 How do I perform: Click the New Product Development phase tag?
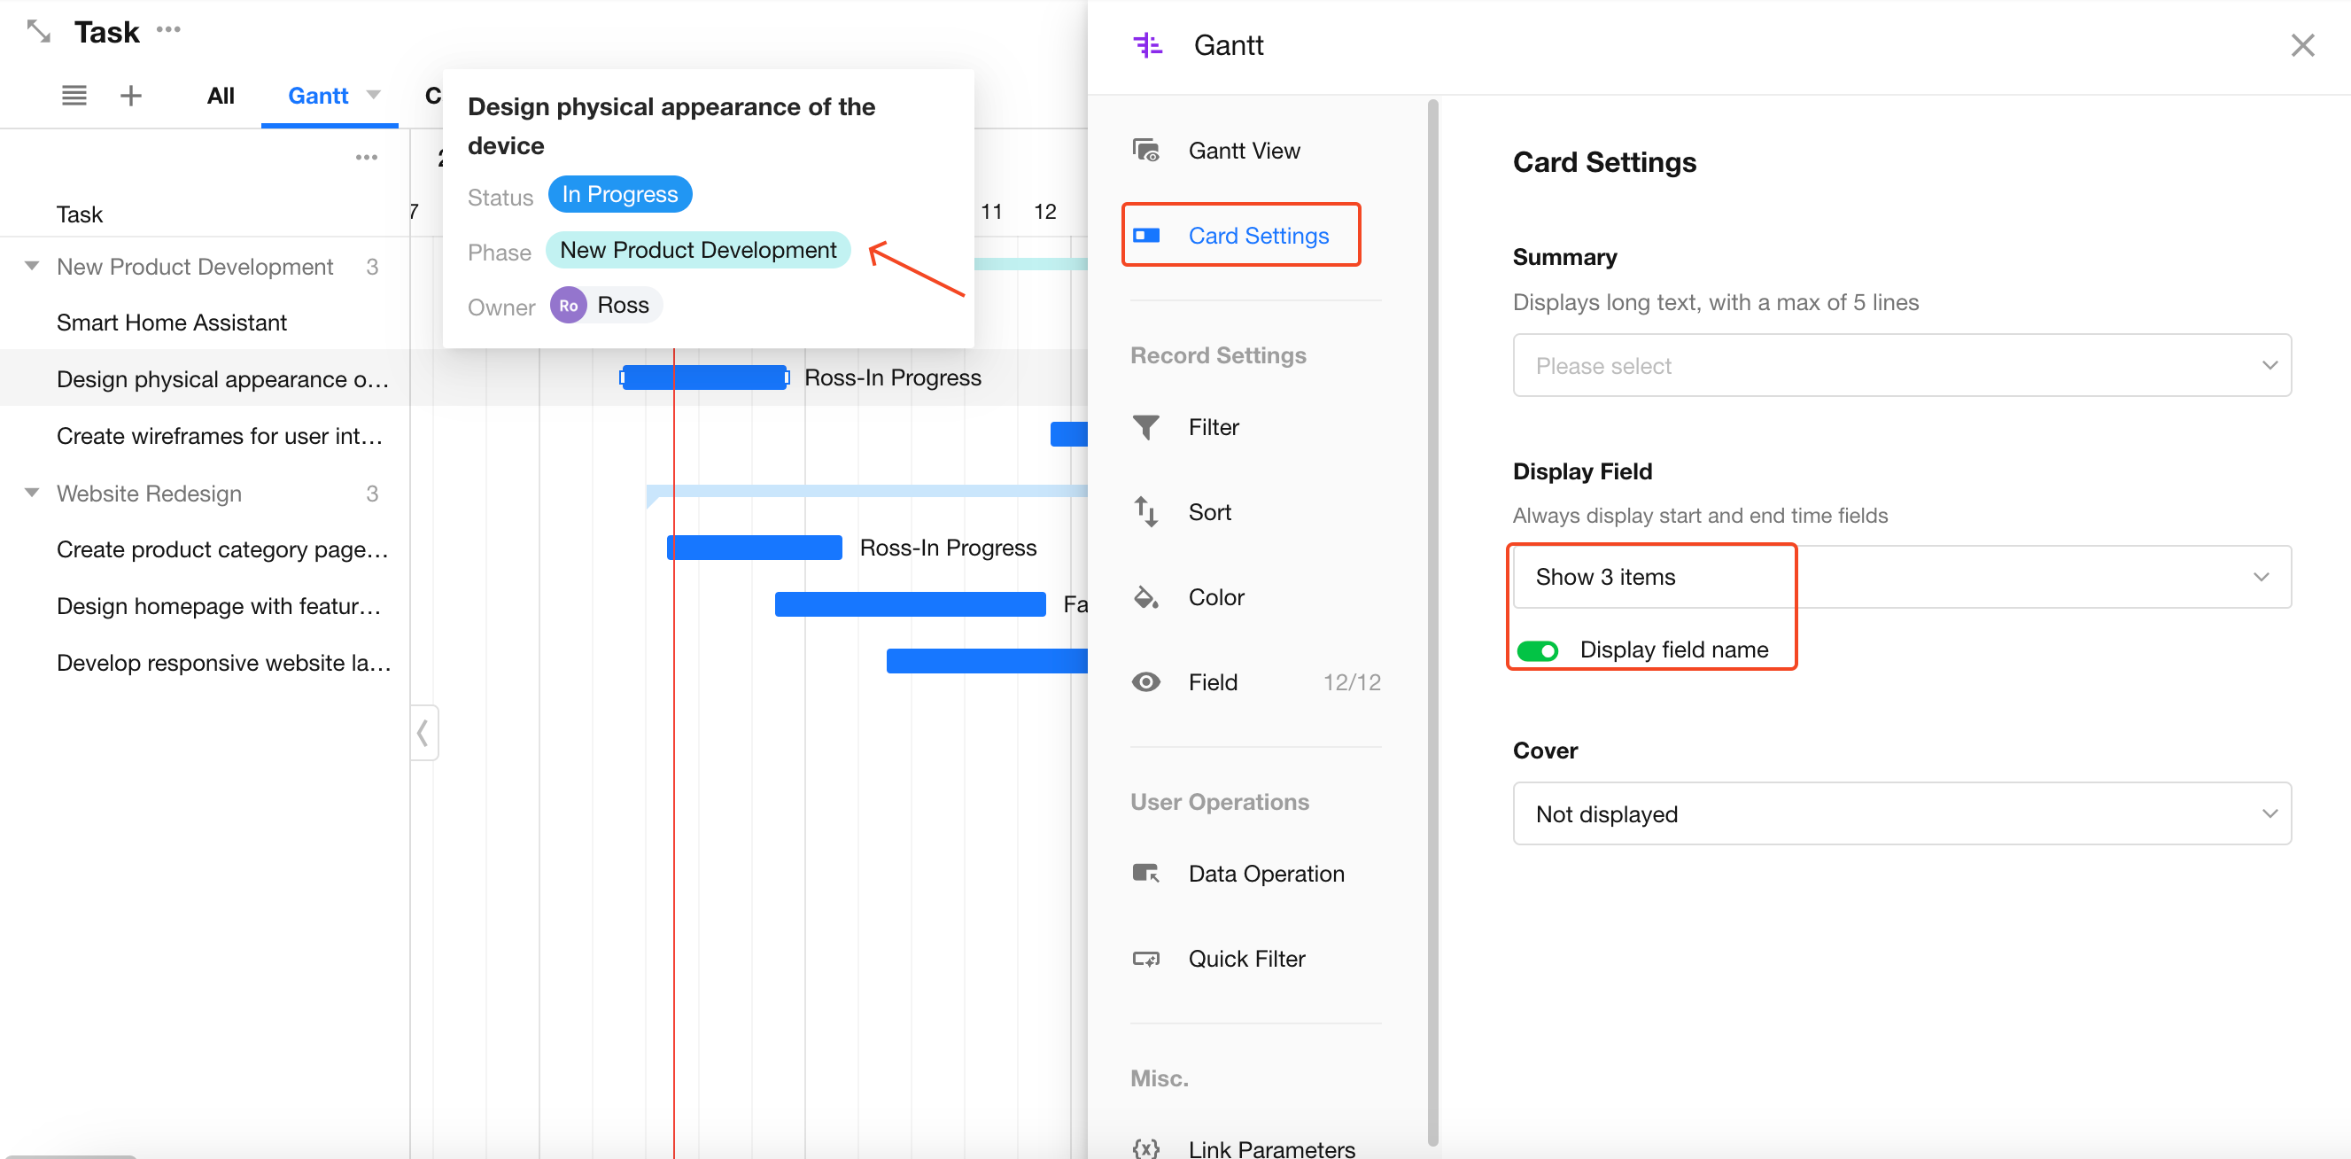[x=698, y=250]
